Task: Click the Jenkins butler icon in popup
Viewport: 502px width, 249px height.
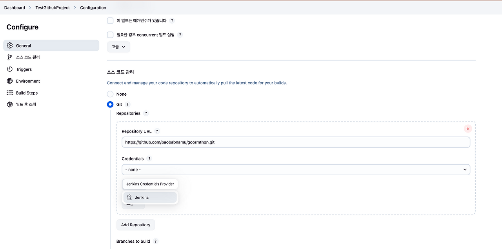Action: pos(129,197)
